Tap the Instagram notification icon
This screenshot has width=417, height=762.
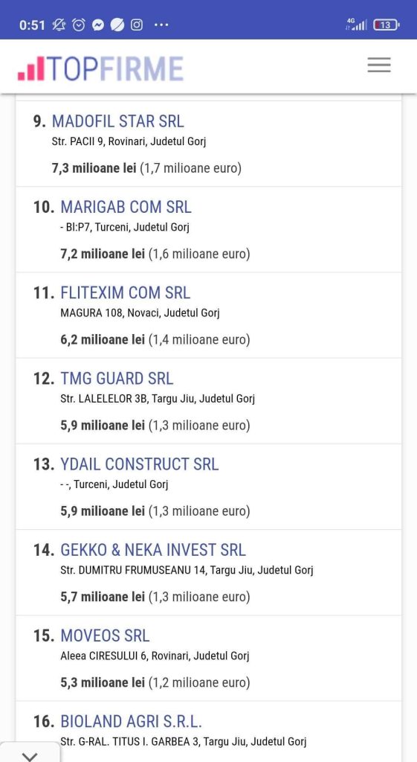coord(137,25)
